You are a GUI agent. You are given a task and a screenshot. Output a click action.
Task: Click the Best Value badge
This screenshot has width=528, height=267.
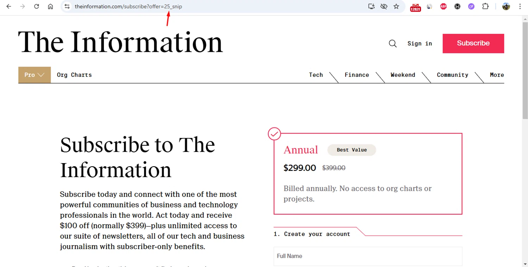coord(352,150)
